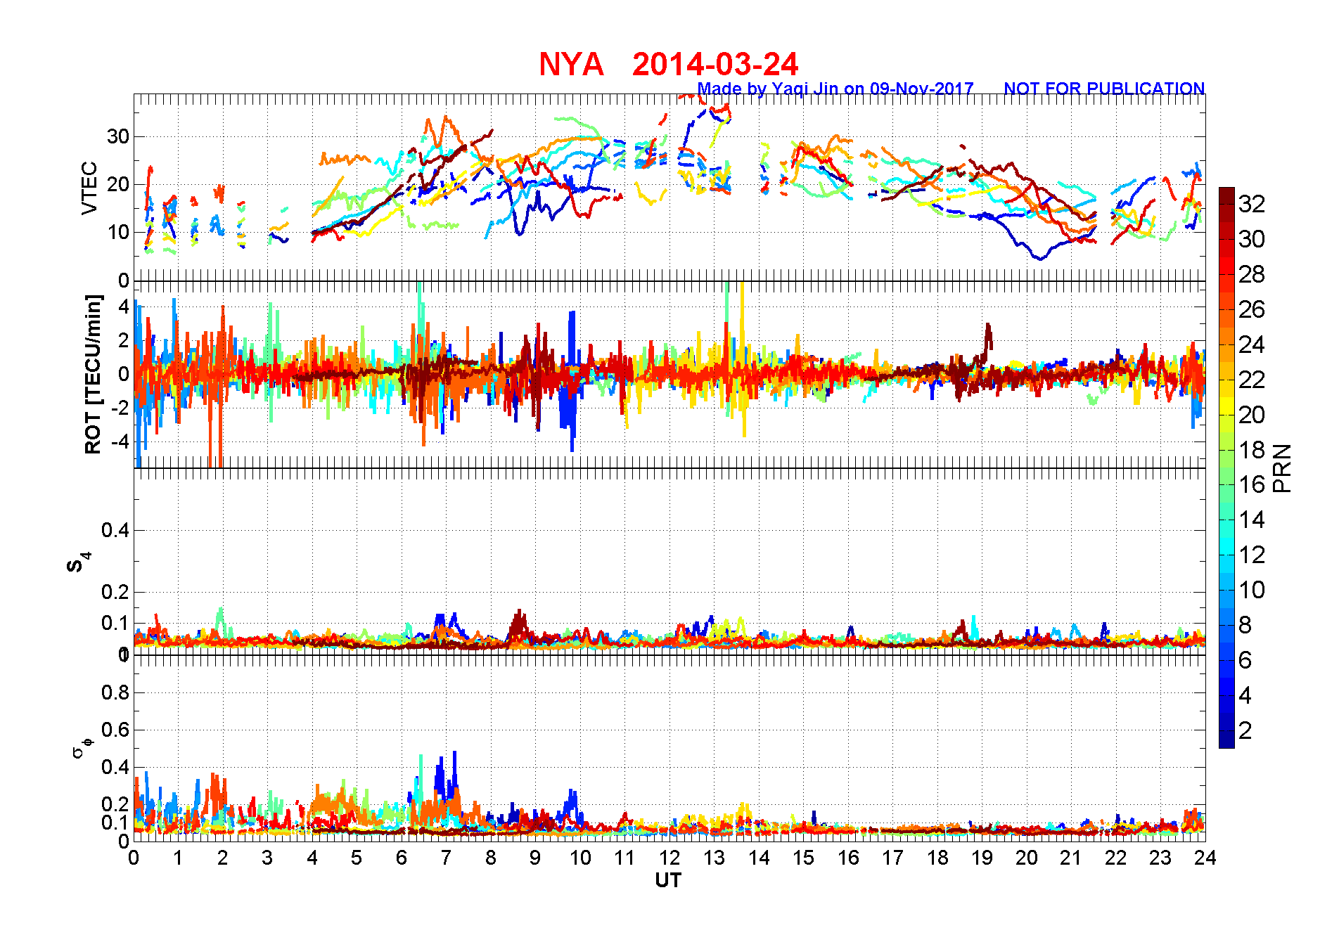Click the VTEC panel y-tick "20"
This screenshot has height=935, width=1339.
click(118, 184)
